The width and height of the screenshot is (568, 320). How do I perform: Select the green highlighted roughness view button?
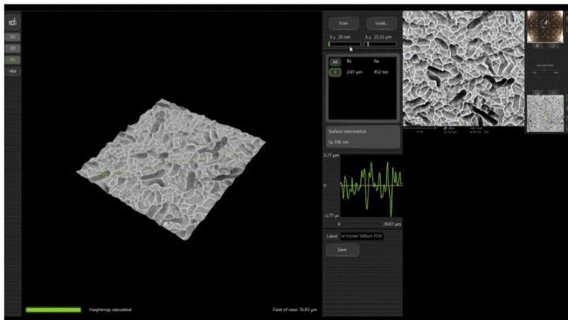click(x=13, y=59)
